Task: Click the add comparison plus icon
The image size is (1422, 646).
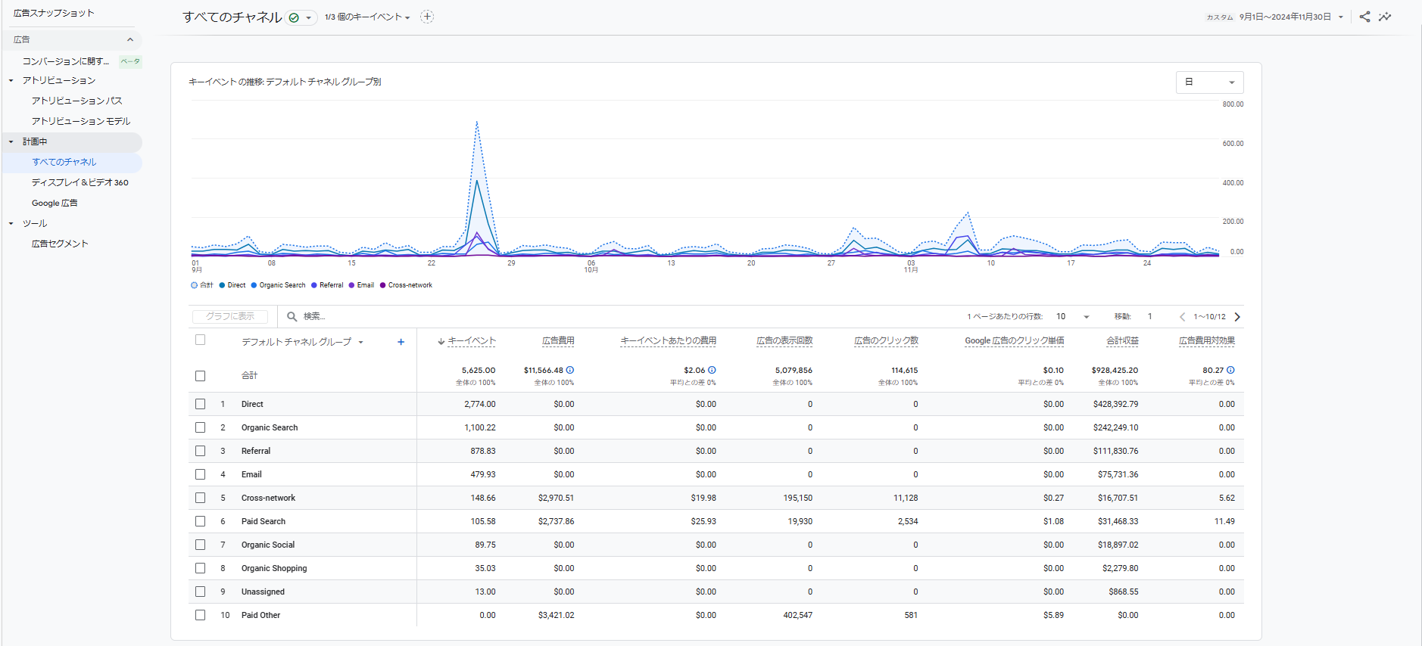Action: pyautogui.click(x=427, y=17)
